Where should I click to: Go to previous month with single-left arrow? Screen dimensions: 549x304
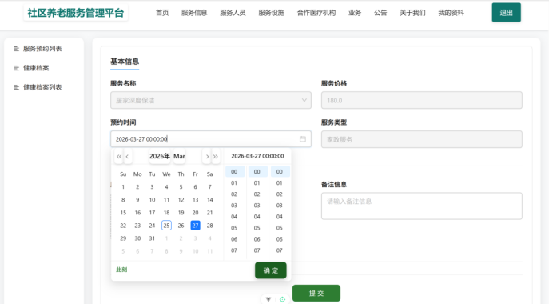127,156
